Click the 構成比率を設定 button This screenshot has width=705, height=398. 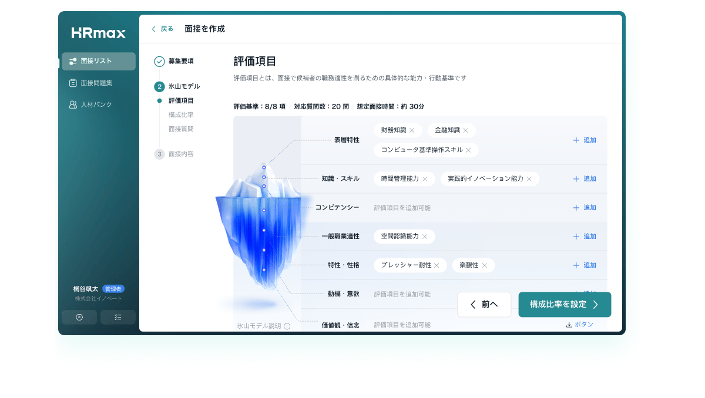[x=564, y=304]
